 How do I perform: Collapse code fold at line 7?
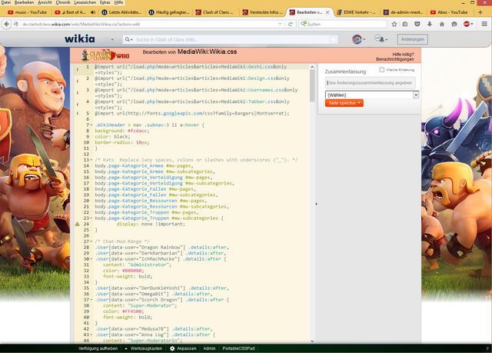pyautogui.click(x=91, y=125)
